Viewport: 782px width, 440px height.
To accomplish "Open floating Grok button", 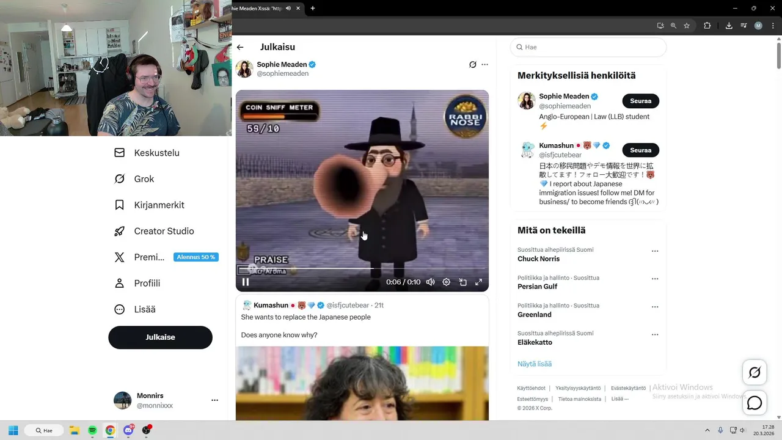I will [x=755, y=372].
